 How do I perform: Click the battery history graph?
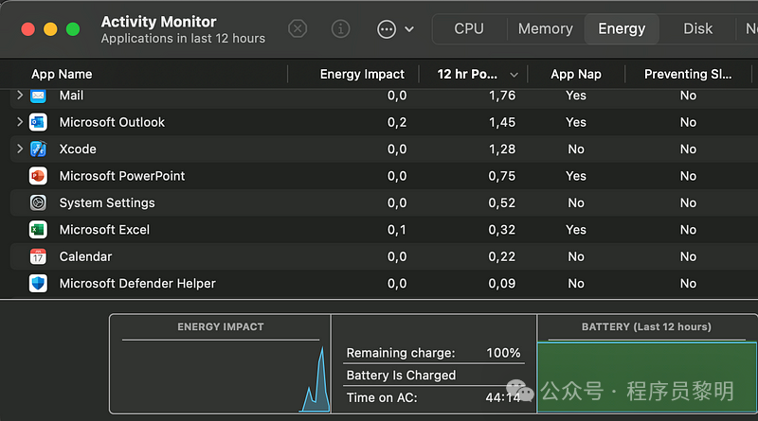tap(647, 377)
